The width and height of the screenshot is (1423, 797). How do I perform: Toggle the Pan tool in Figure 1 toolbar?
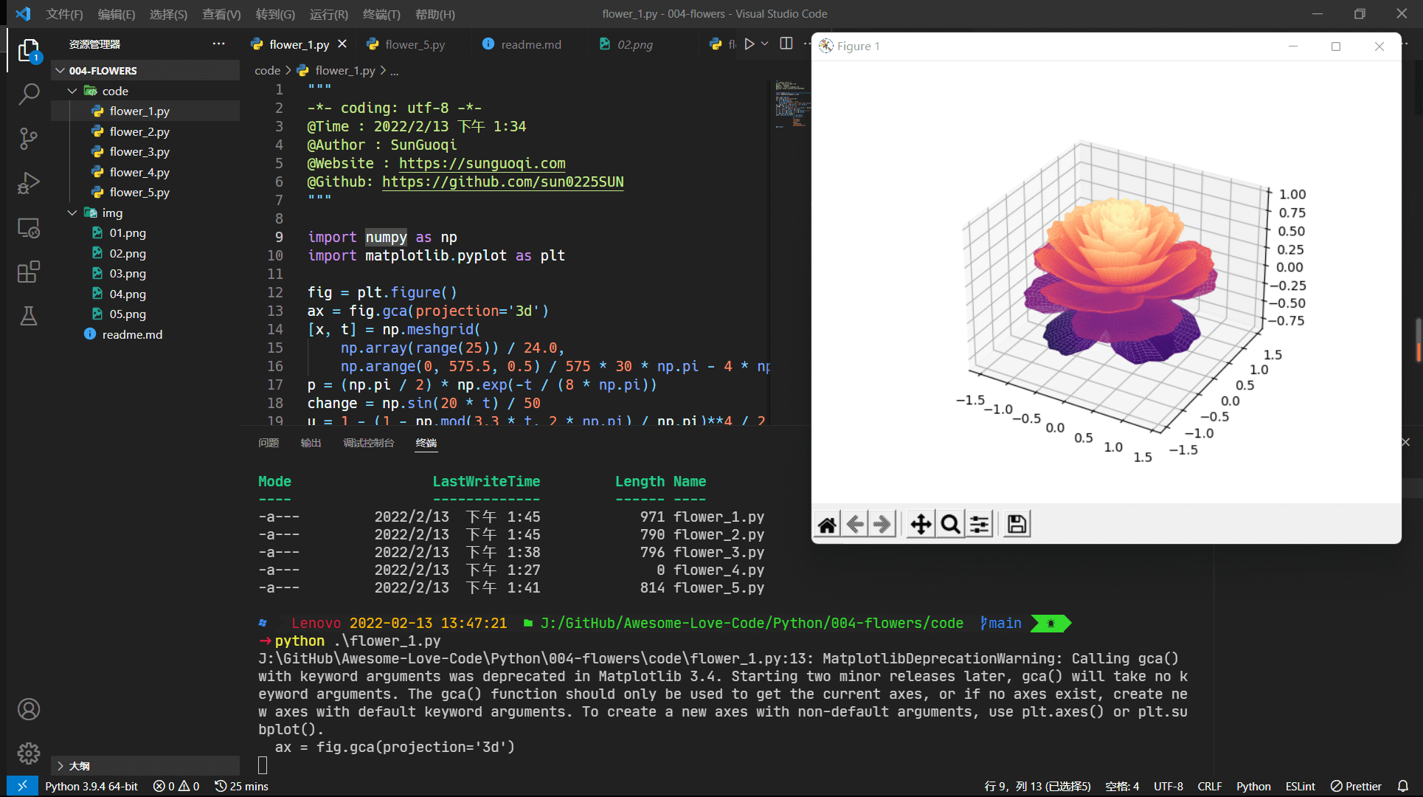pos(921,524)
